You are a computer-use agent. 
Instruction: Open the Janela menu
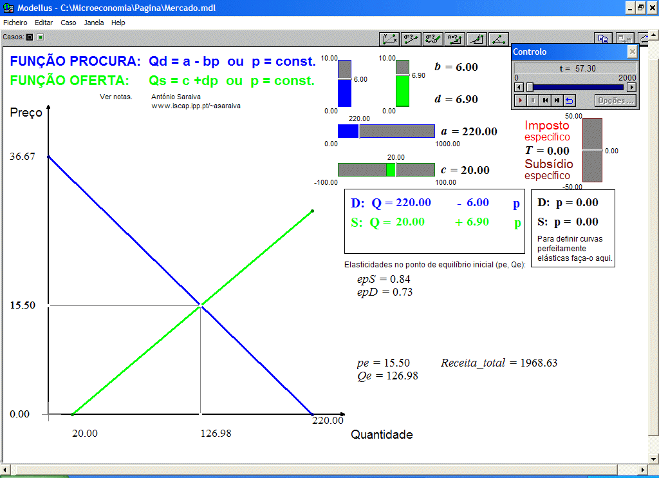94,23
